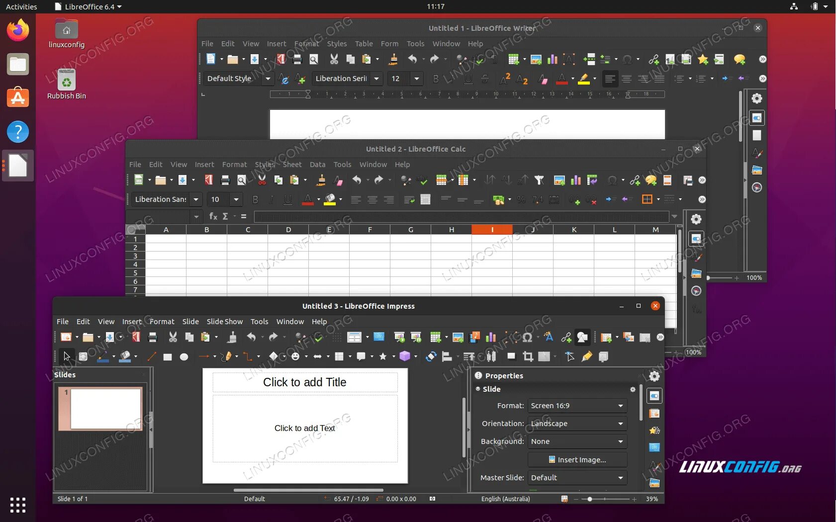Click Writer red font color swatch
This screenshot has width=836, height=522.
pyautogui.click(x=562, y=79)
